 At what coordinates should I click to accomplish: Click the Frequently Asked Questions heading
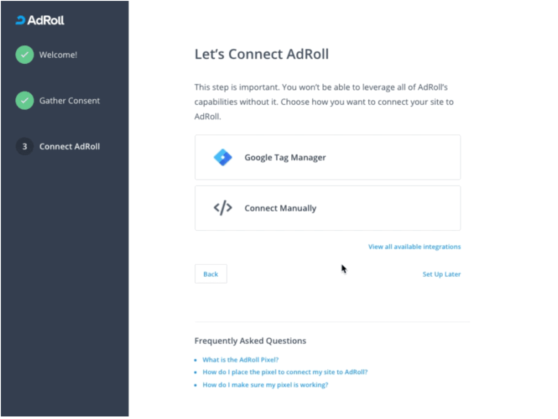click(250, 340)
